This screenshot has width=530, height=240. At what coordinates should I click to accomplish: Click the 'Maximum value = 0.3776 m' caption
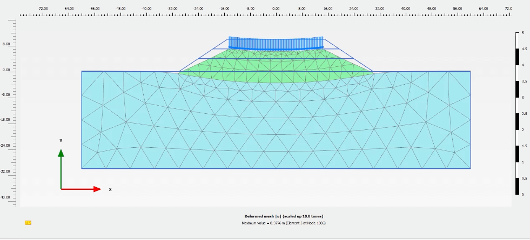[284, 223]
